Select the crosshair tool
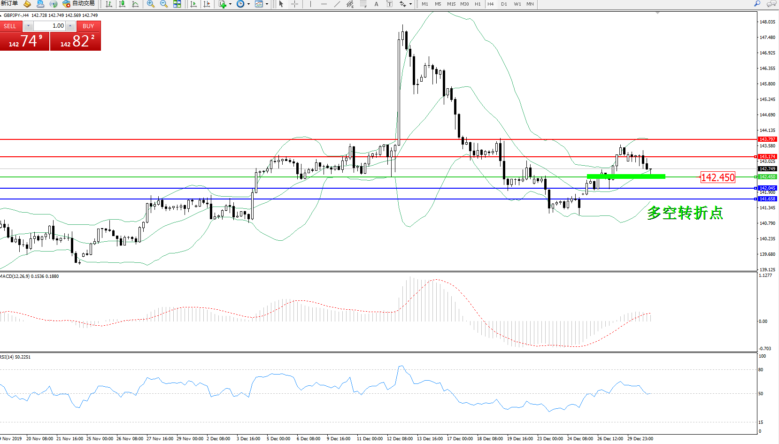The height and width of the screenshot is (444, 779). [x=294, y=4]
